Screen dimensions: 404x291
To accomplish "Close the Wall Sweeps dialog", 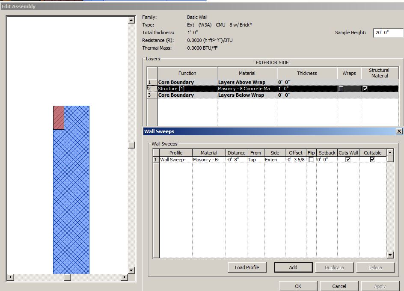I will tap(399, 131).
